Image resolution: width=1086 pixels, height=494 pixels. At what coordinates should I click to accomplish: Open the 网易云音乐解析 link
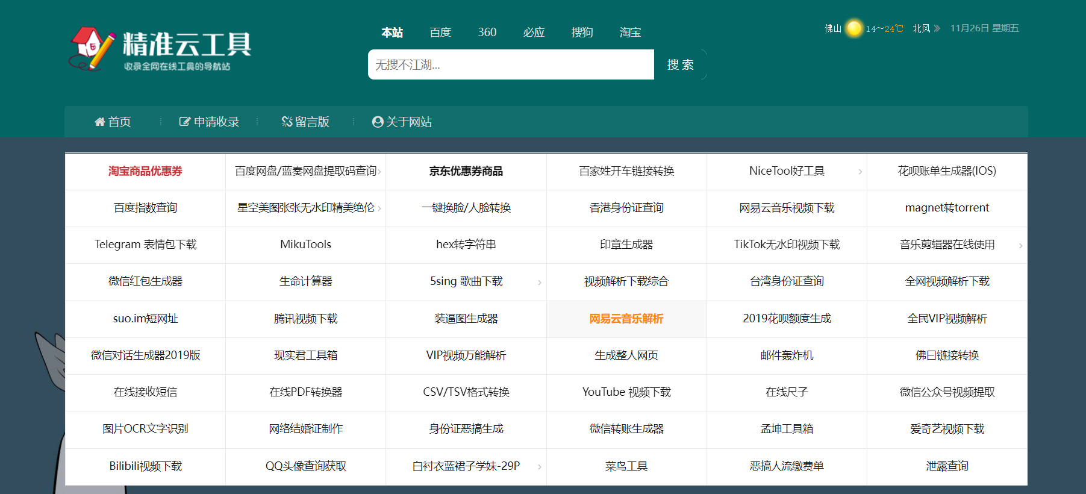click(x=626, y=319)
